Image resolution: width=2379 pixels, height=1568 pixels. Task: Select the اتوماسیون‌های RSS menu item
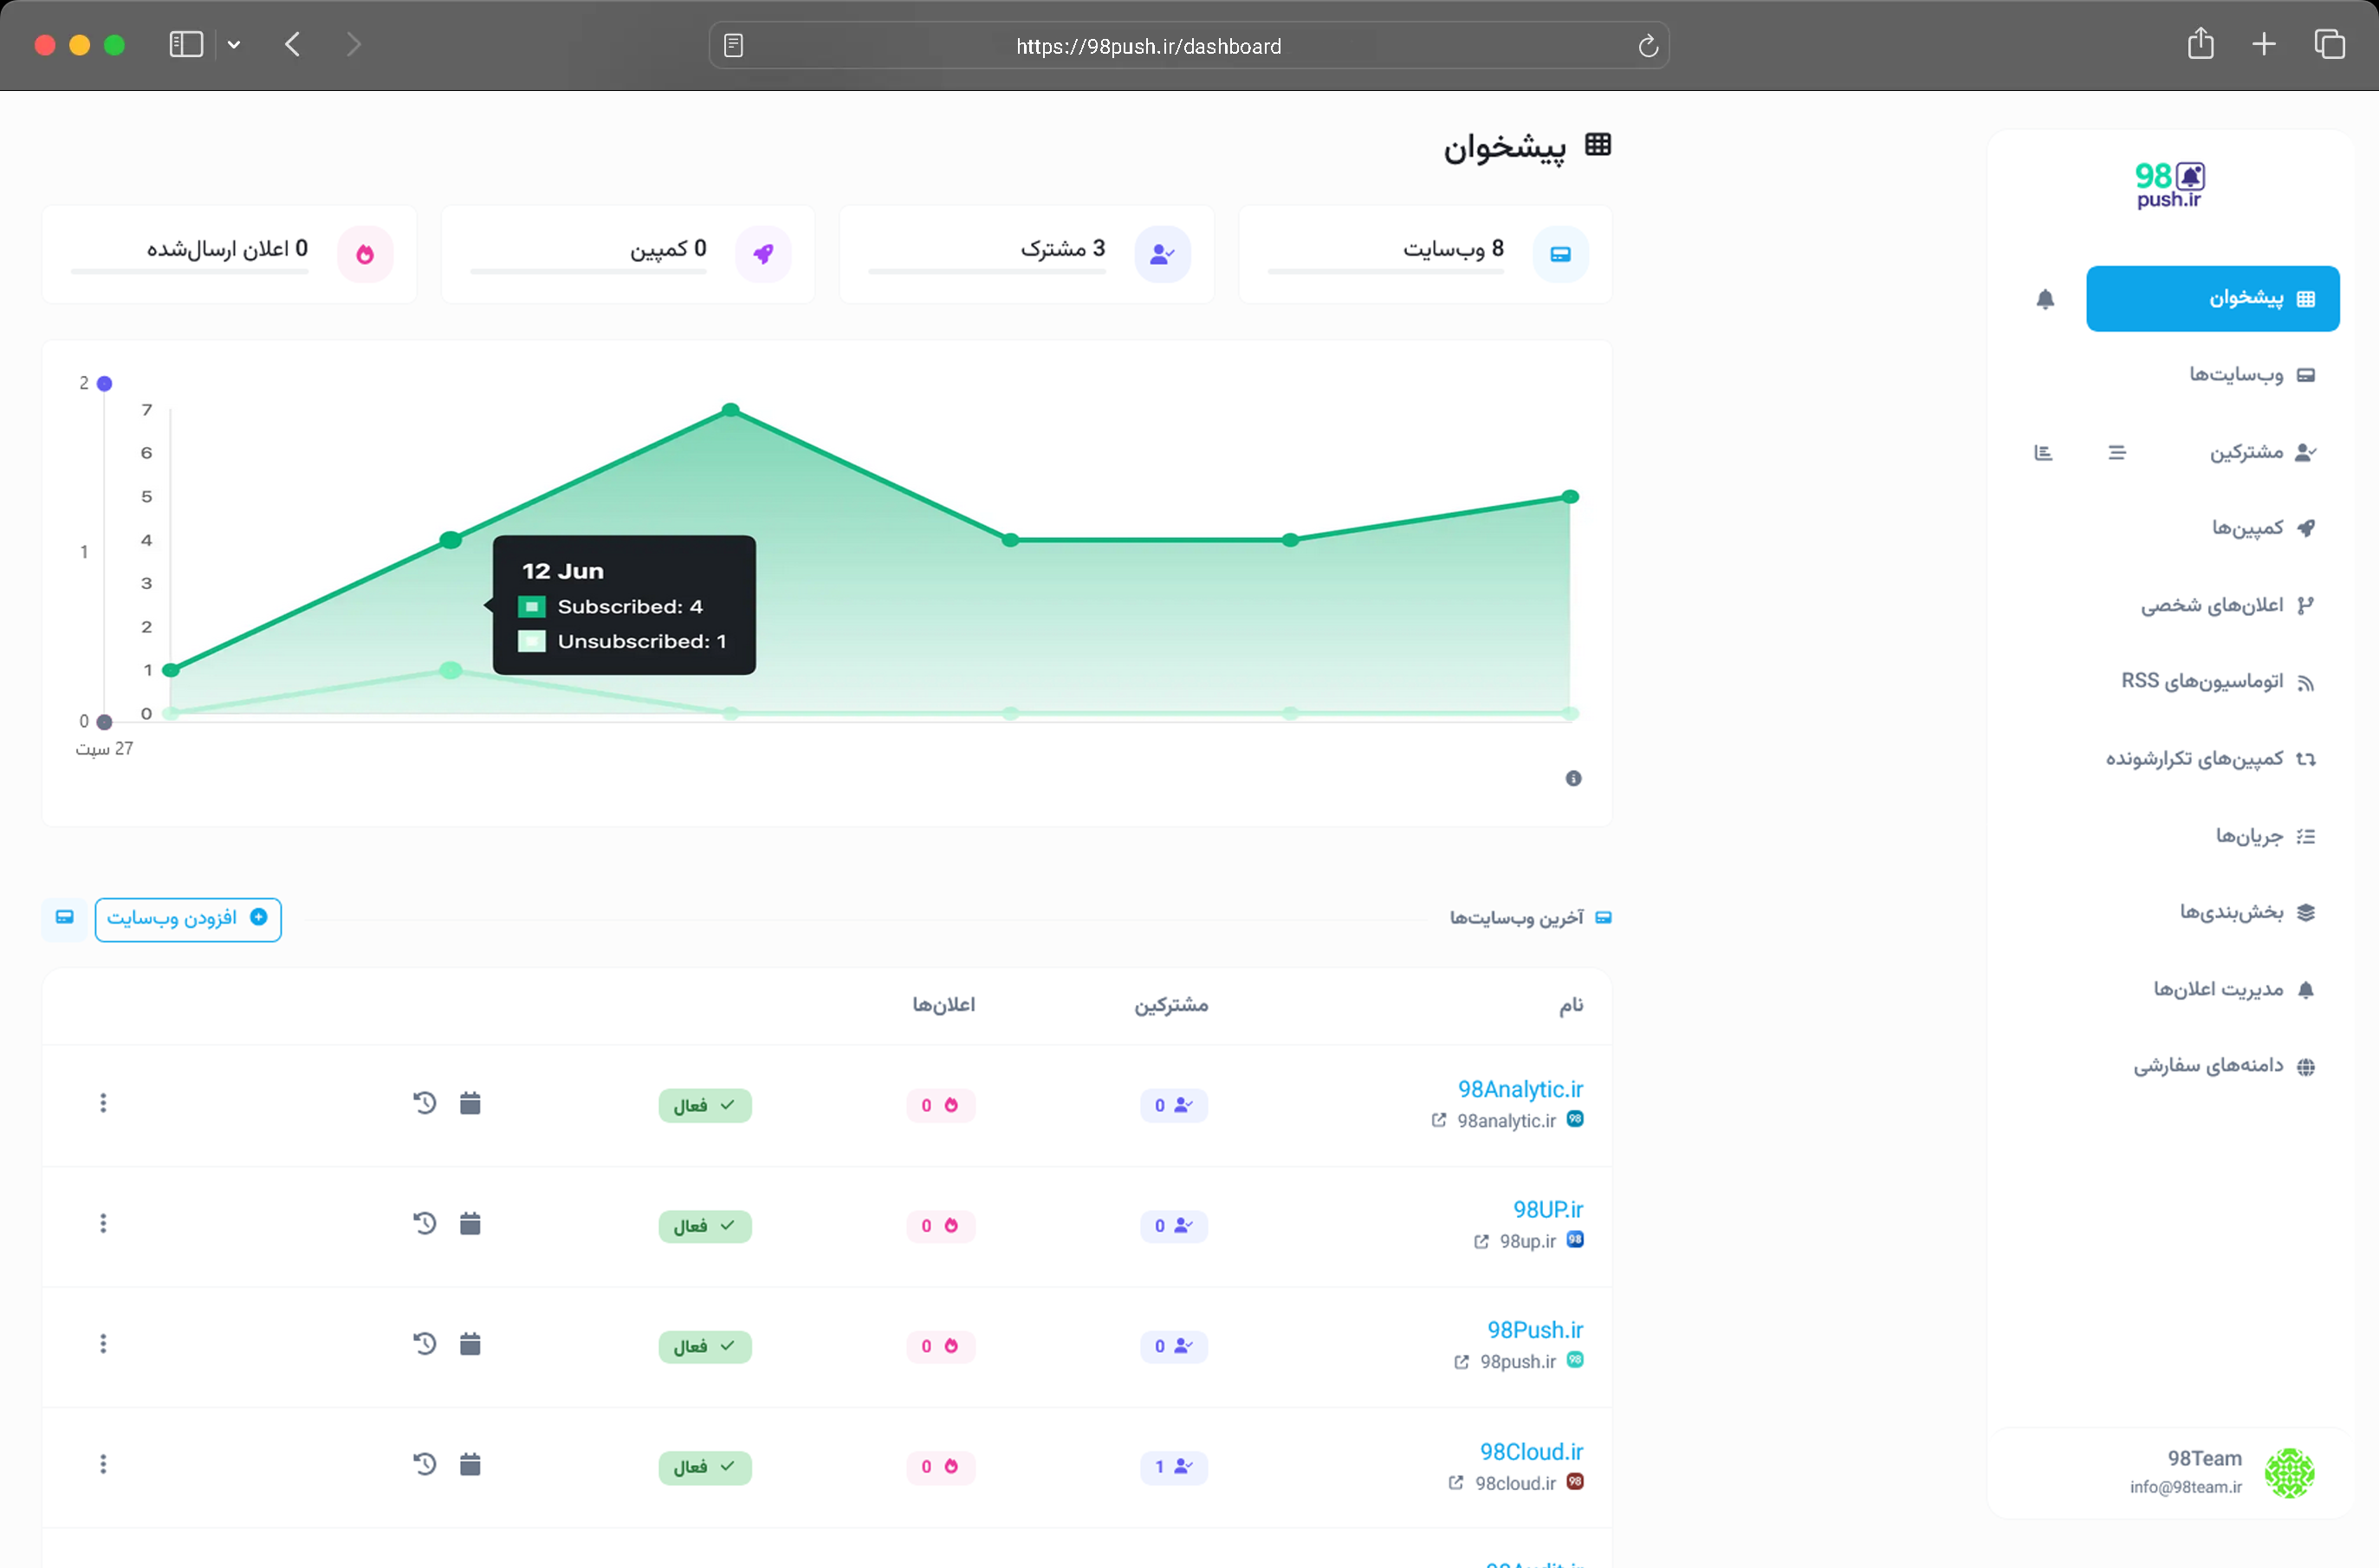coord(2202,682)
